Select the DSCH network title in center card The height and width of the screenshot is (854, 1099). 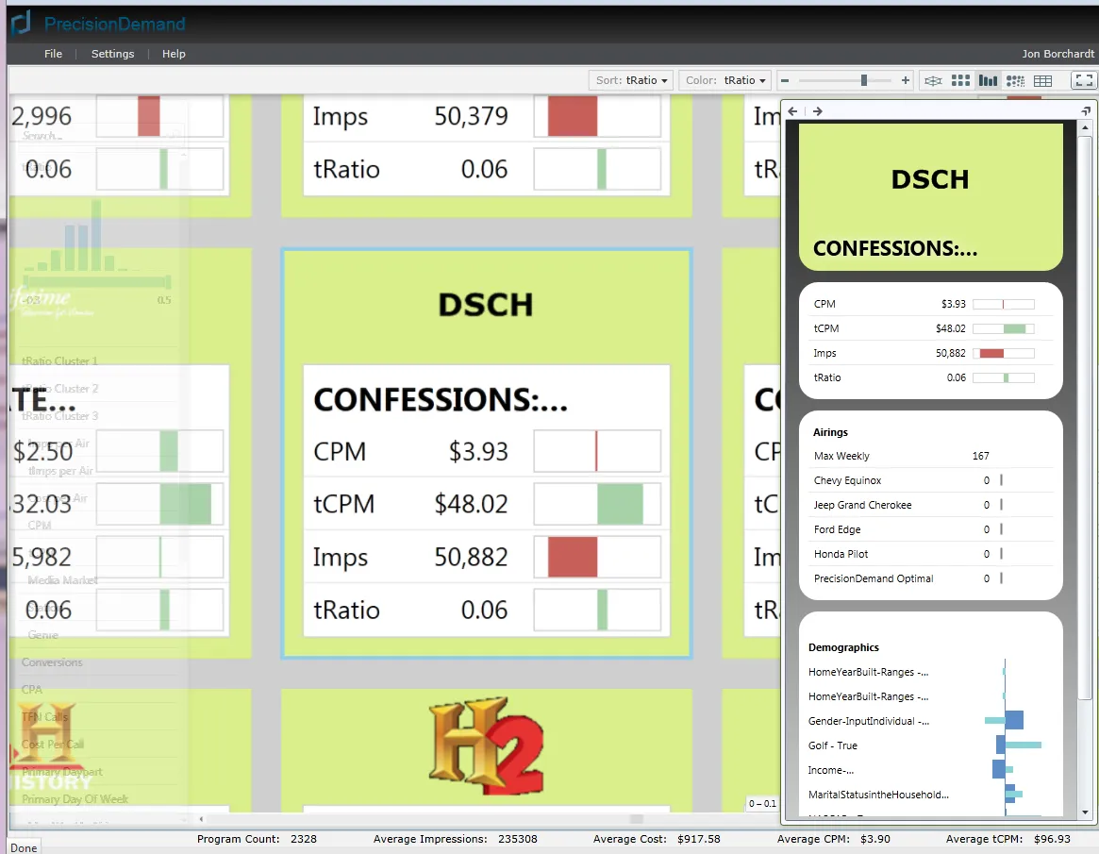[x=486, y=304]
